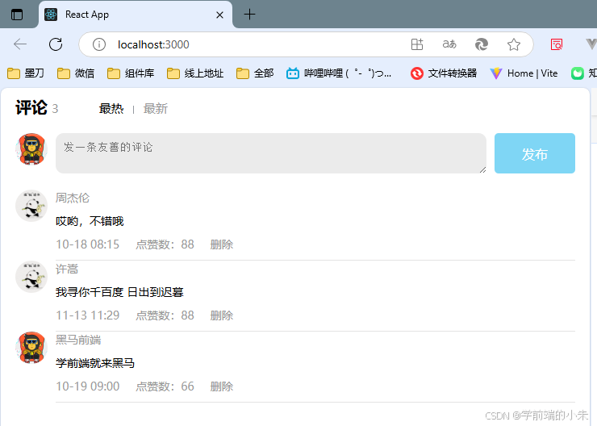The height and width of the screenshot is (426, 597).
Task: Switch to the 最热 sort tab
Action: (x=111, y=109)
